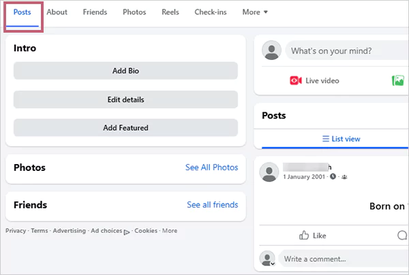Click profile avatar beside What's on your mind
The image size is (409, 275).
tap(272, 50)
